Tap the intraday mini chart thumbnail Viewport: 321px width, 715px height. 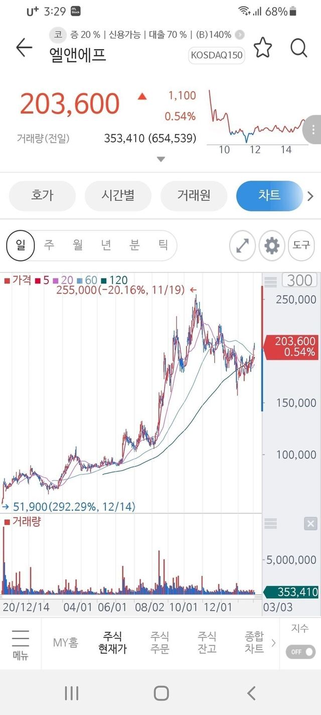pos(258,122)
